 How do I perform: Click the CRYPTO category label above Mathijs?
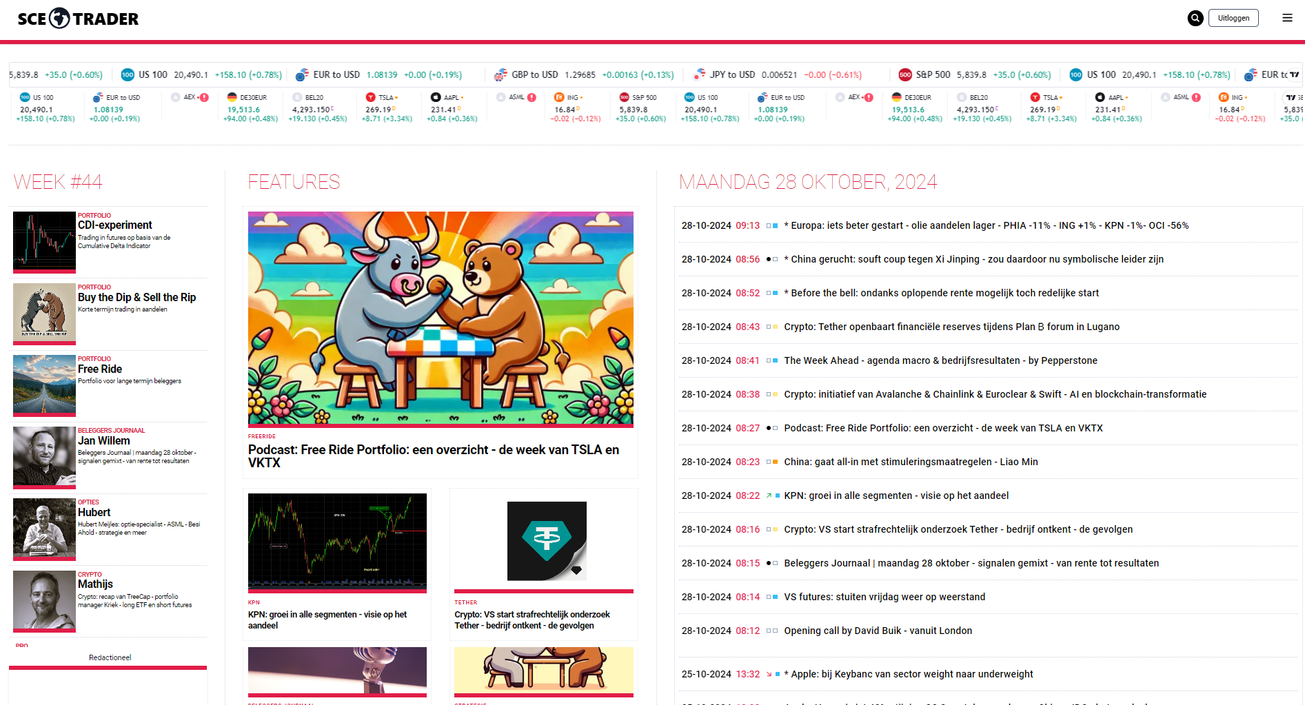click(90, 575)
